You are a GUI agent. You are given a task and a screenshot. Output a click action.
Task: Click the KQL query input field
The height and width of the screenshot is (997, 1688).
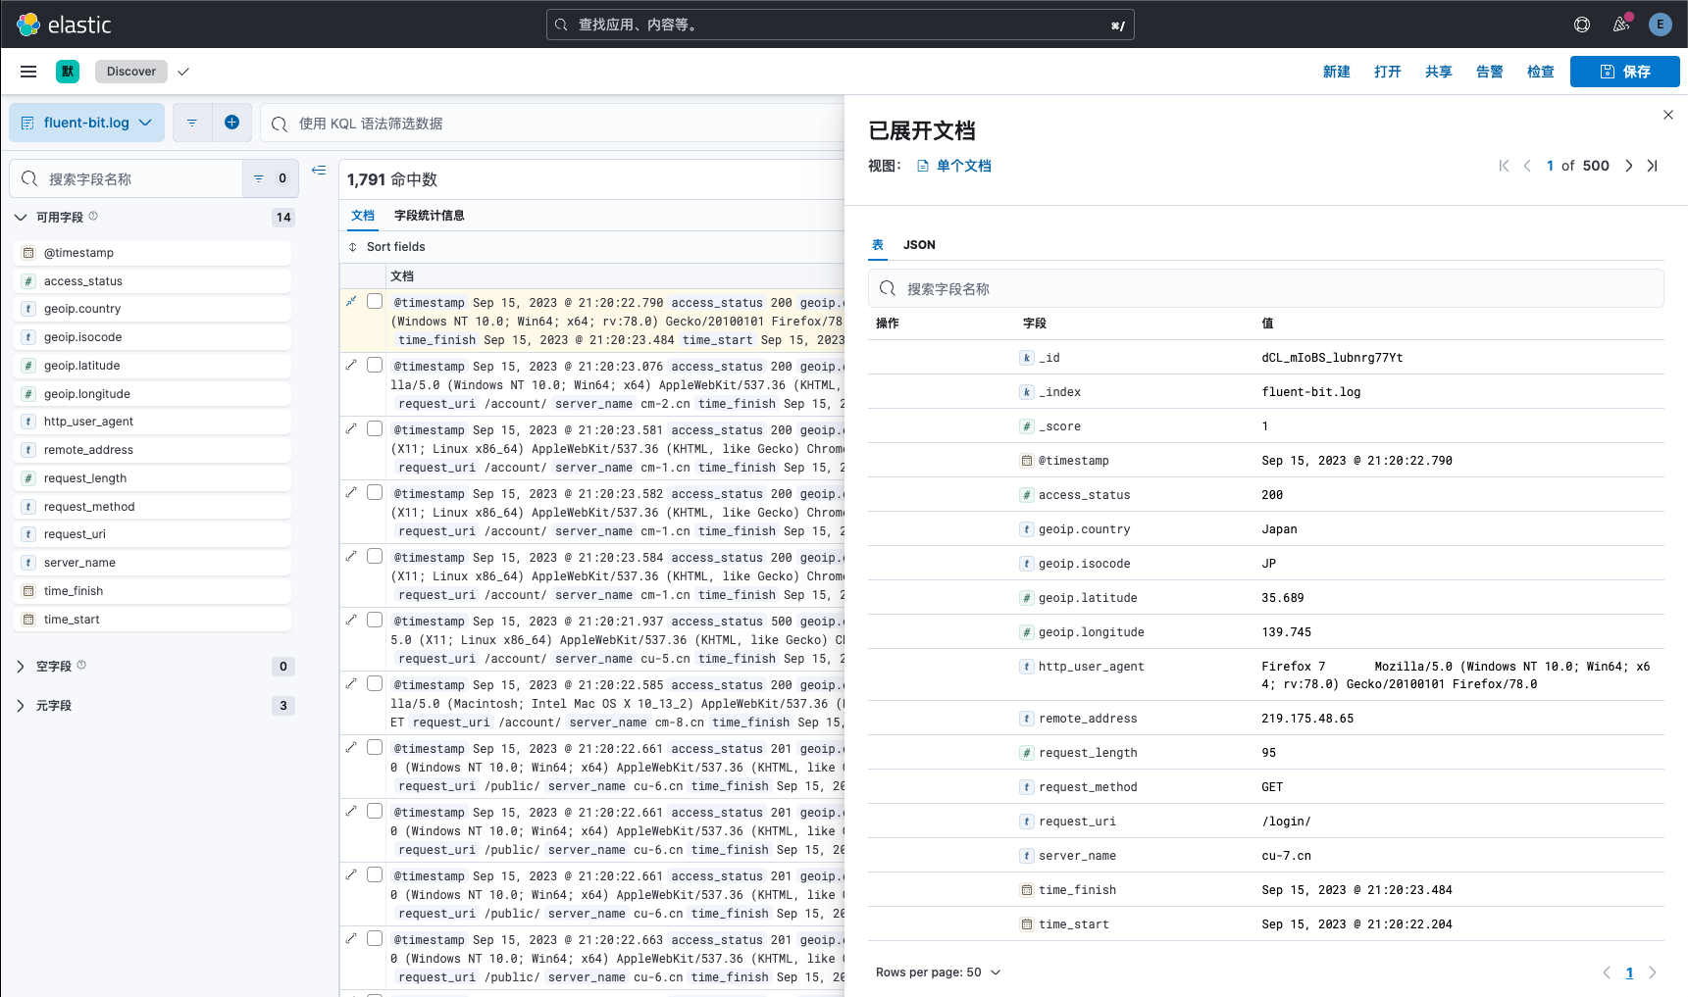(x=559, y=124)
